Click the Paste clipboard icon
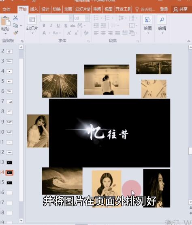 [x=6, y=21]
